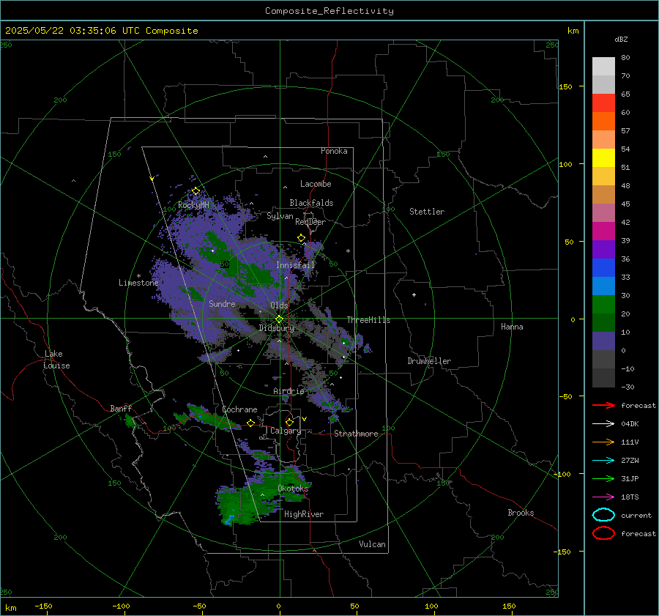The image size is (659, 616).
Task: Select the light blue 30–33 dBZ swatch
Action: [x=603, y=286]
